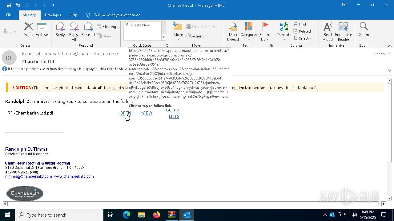Click the horizontal scrollbar right arrow

point(384,204)
